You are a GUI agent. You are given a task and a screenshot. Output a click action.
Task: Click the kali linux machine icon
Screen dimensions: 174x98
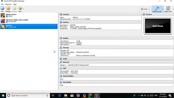pyautogui.click(x=3, y=26)
